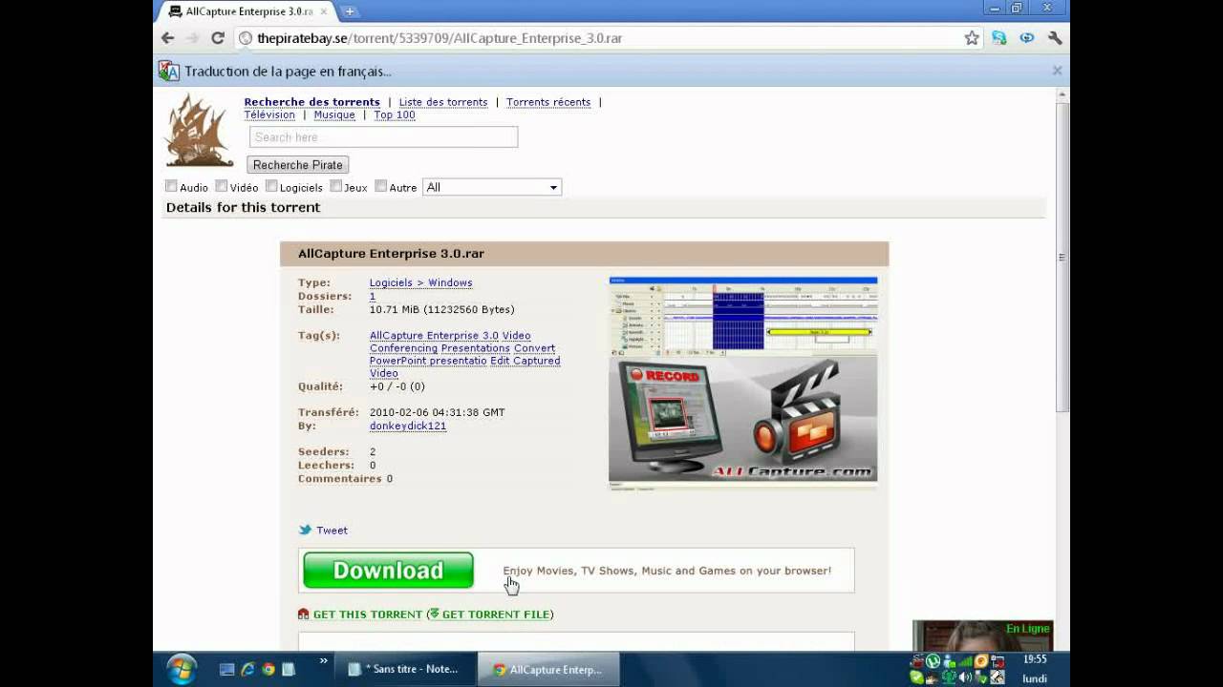Open a new tab with the plus button

point(350,11)
